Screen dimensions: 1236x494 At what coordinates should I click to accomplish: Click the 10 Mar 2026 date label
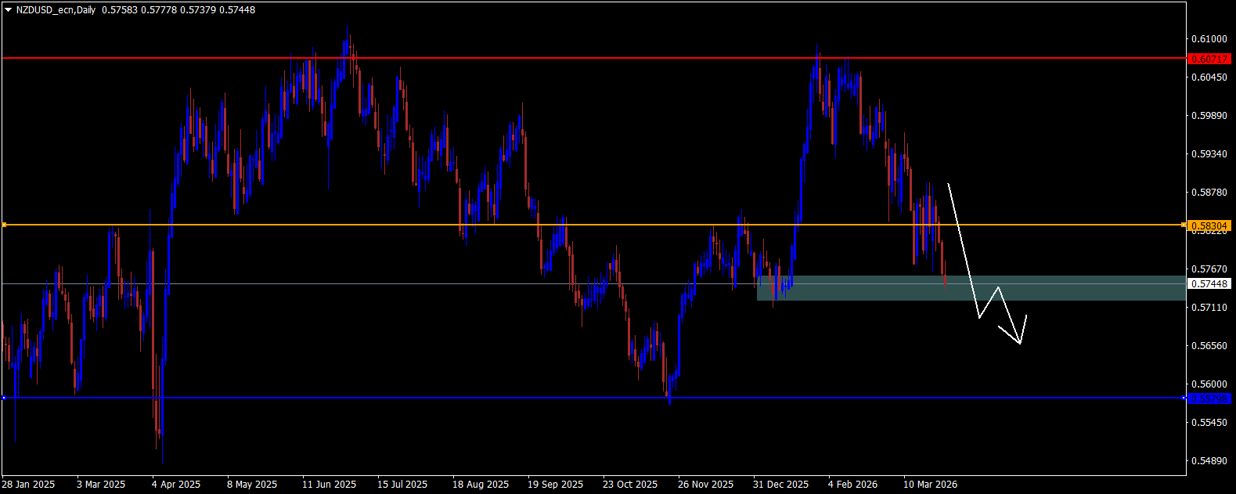(931, 485)
